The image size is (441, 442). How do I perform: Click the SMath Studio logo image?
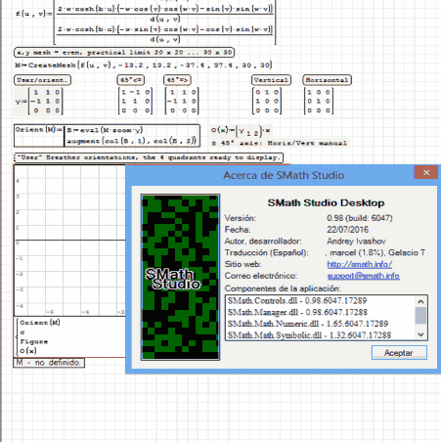coord(180,277)
